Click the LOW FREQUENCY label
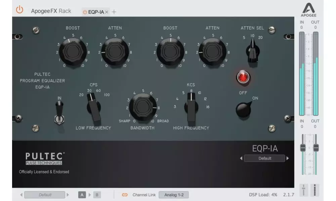336x201 pixels. coord(93,128)
